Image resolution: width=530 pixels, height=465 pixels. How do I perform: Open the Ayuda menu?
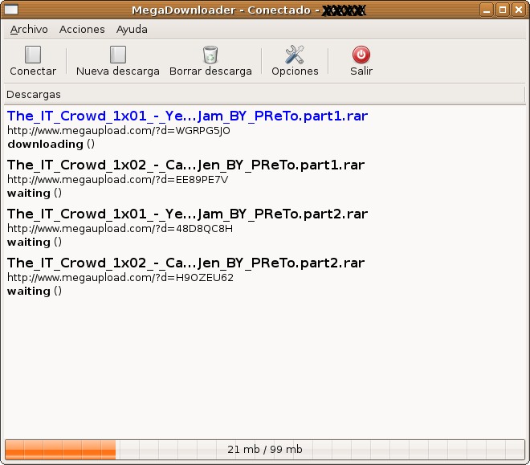click(x=132, y=30)
